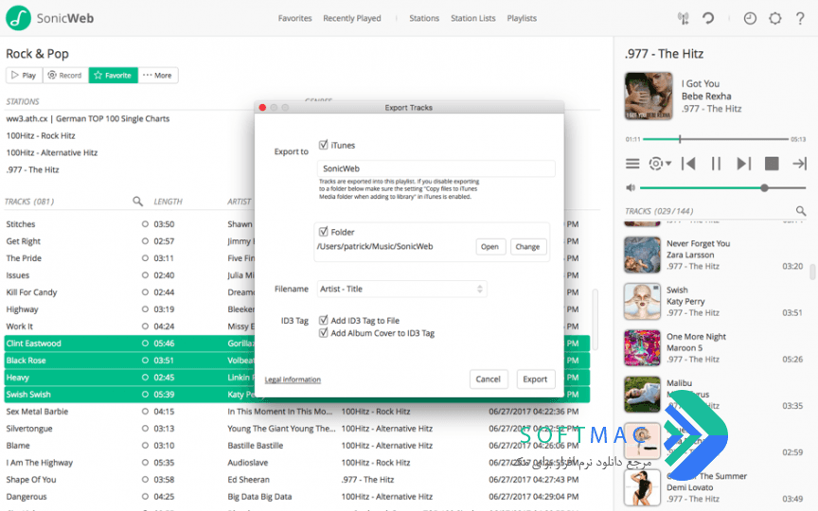Stop playback with the square button
The height and width of the screenshot is (511, 818).
point(772,164)
